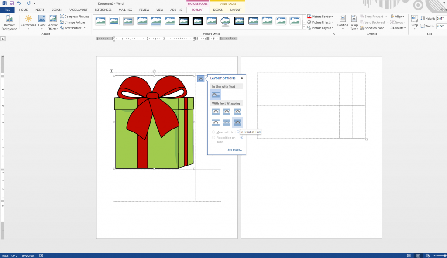Switch to the PAGE LAYOUT tab
The width and height of the screenshot is (447, 258).
click(x=78, y=10)
